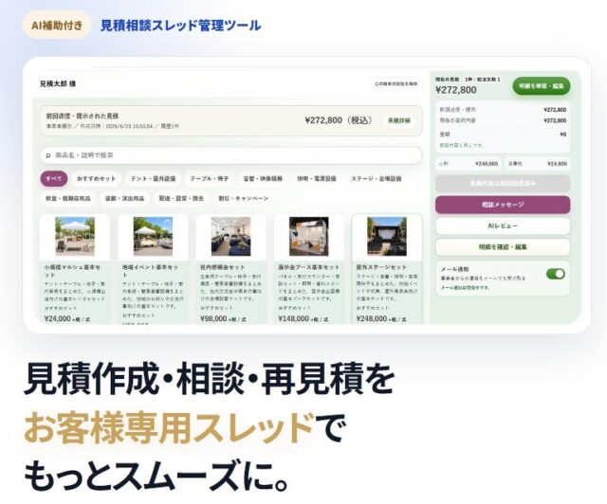The image size is (607, 504).
Task: Click the 屋外ステージセット title
Action: coord(381,267)
